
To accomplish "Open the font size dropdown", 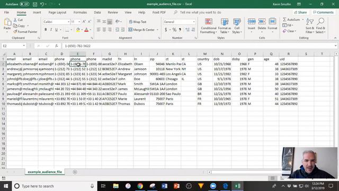I will point(79,22).
